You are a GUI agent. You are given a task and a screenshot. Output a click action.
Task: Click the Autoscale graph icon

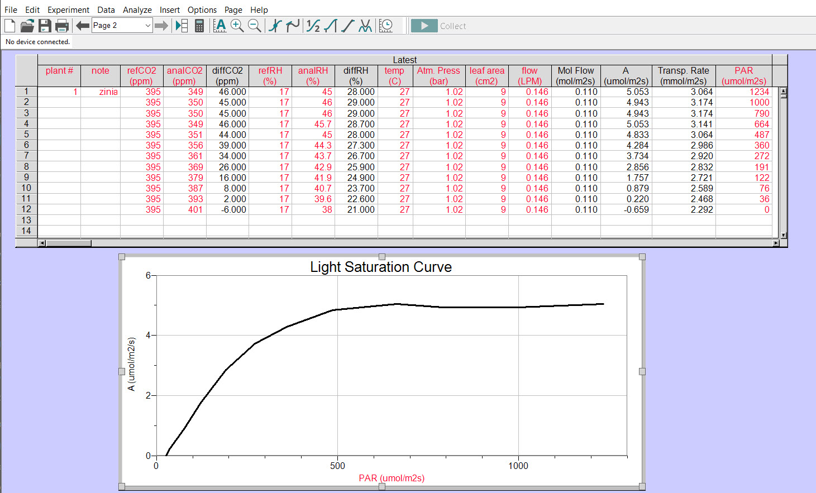[219, 26]
